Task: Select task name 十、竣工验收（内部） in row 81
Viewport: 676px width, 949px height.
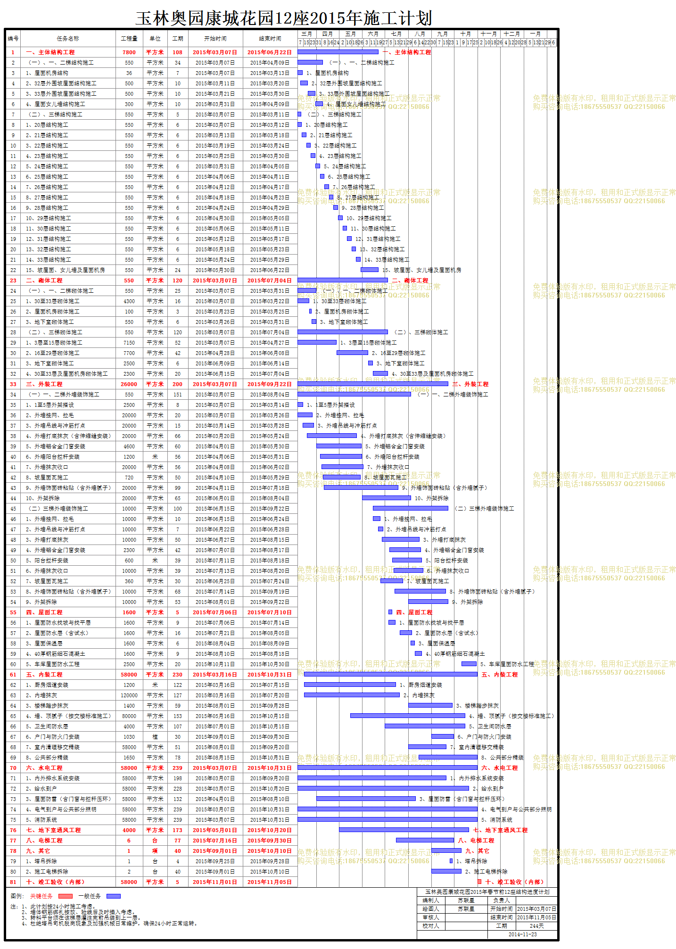Action: (55, 882)
